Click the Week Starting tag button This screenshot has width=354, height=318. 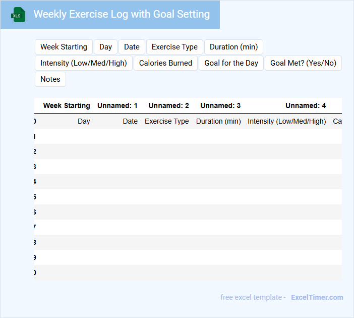click(x=64, y=47)
